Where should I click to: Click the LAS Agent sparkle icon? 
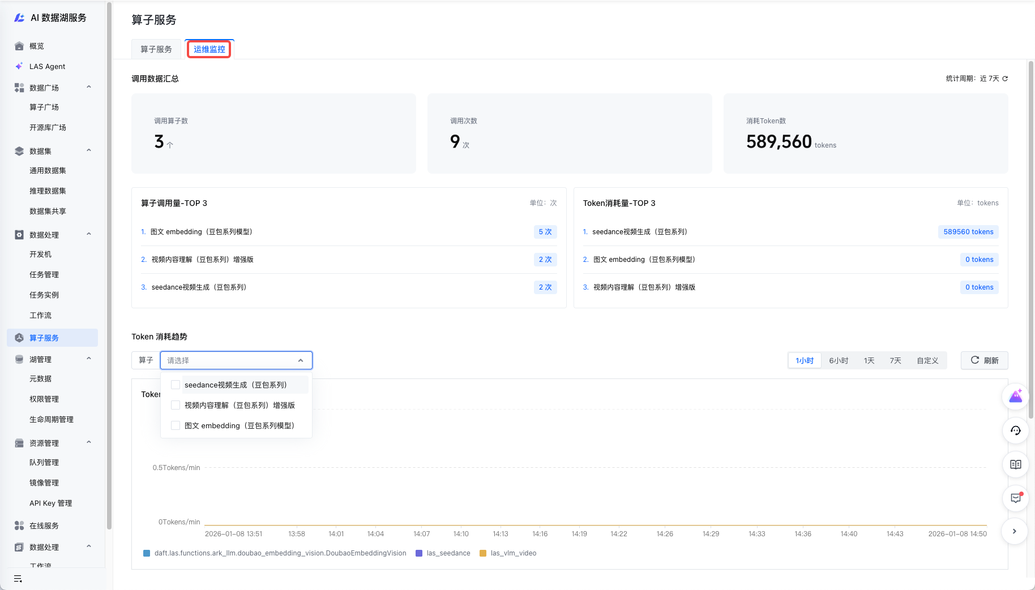[x=19, y=66]
